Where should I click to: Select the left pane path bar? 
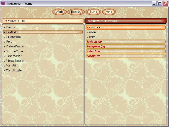point(43,21)
